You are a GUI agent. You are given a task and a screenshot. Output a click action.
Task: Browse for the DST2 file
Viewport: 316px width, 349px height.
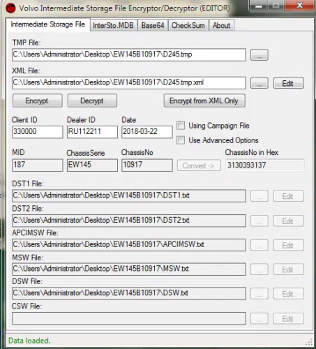tap(259, 221)
